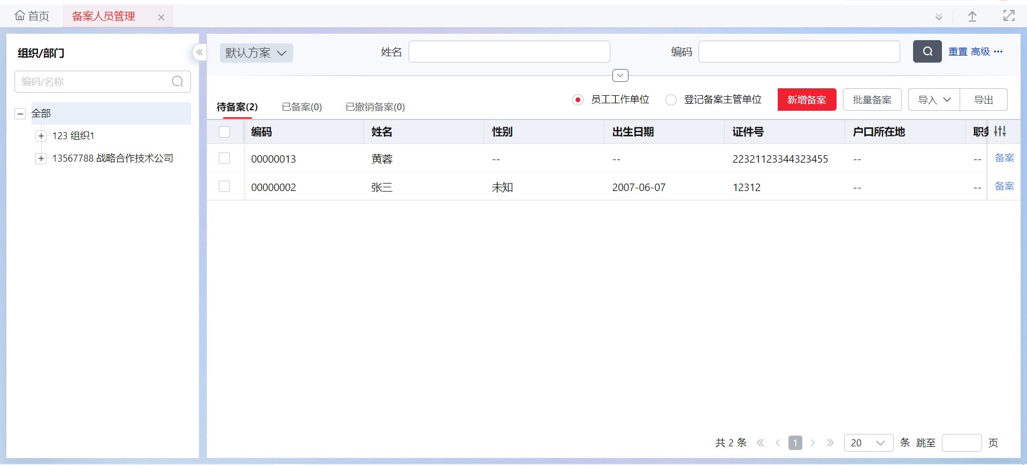Go to the last page
The width and height of the screenshot is (1027, 465).
(x=830, y=443)
